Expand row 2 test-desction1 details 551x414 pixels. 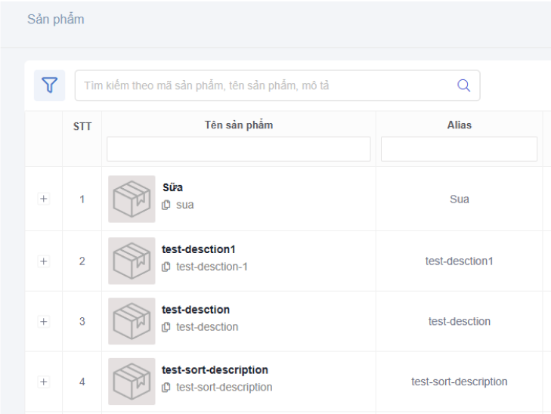tap(43, 261)
